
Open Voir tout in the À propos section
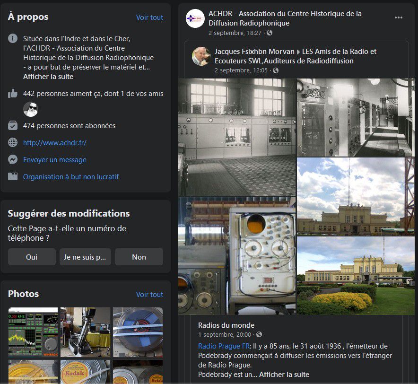(149, 17)
